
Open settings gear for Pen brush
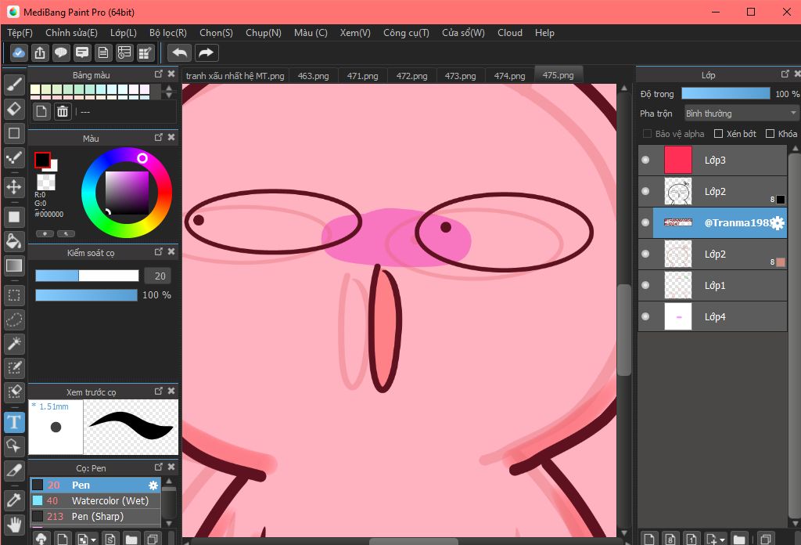[153, 485]
